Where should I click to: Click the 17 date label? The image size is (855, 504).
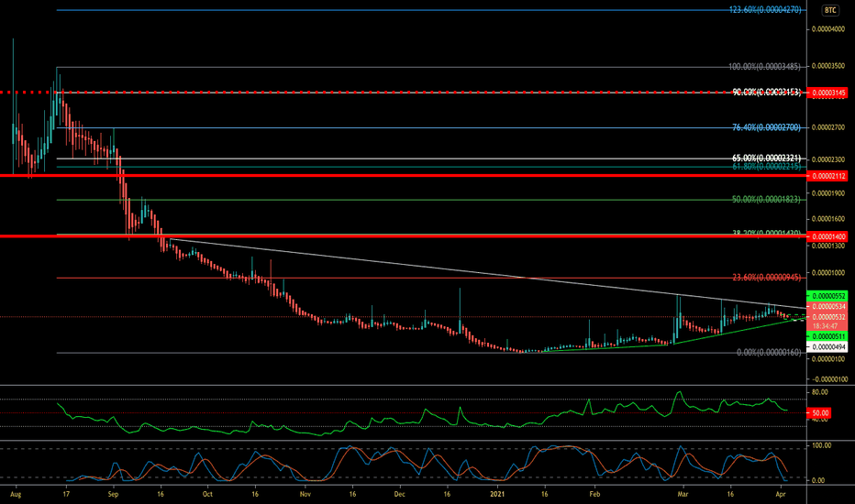pos(66,494)
